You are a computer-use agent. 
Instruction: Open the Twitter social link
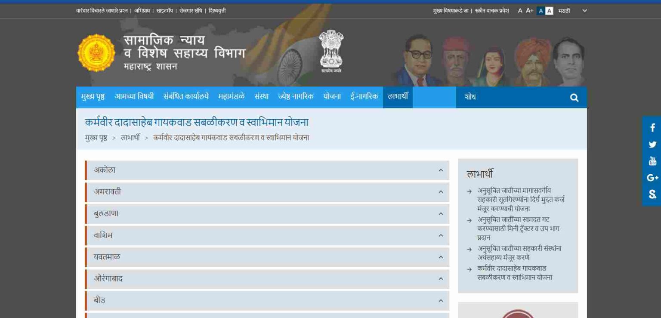652,145
